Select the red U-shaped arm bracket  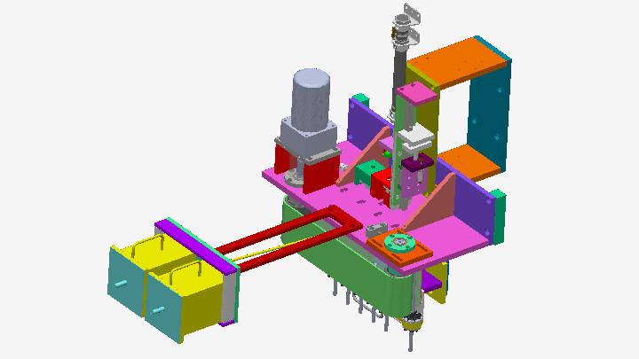pyautogui.click(x=293, y=234)
